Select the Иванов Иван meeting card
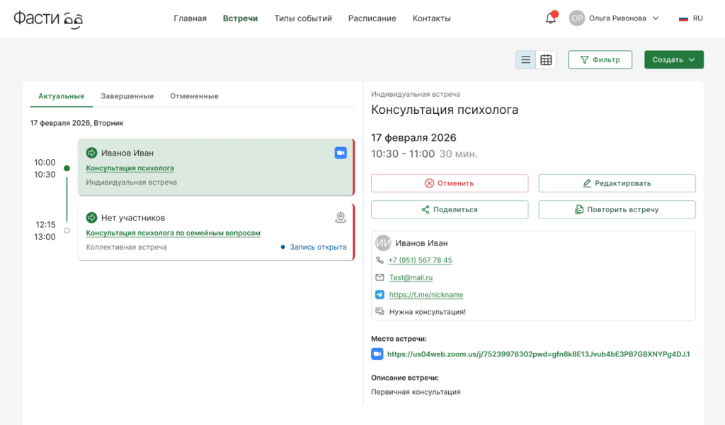This screenshot has width=725, height=425. coord(216,167)
